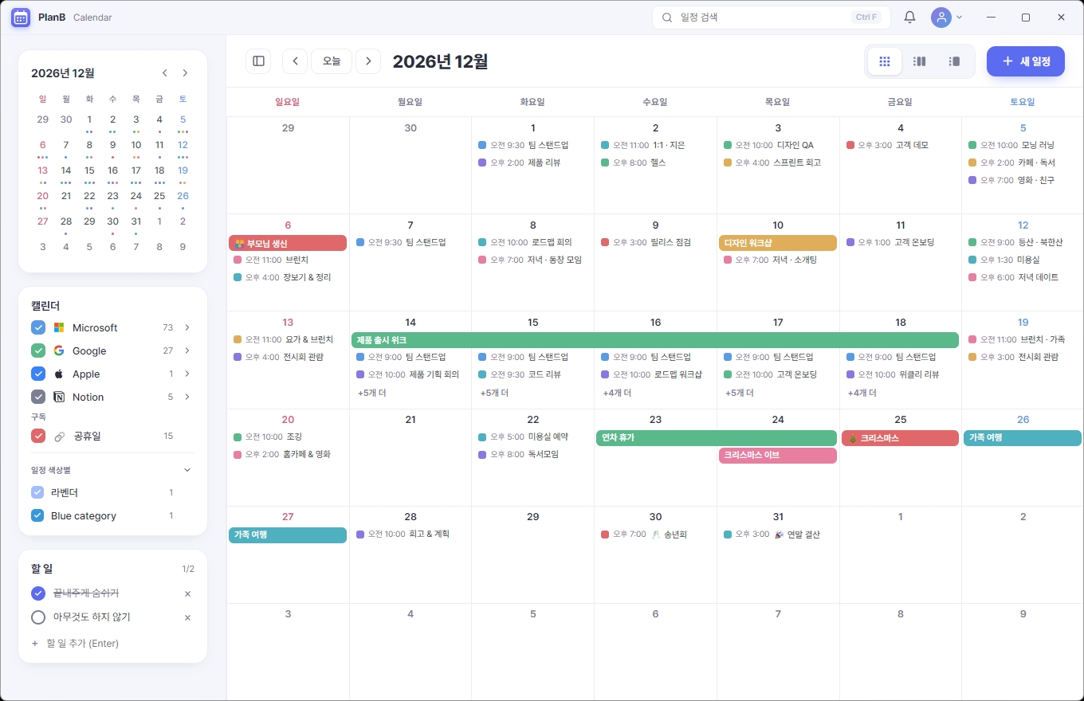Toggle Notion calendar checkbox
The height and width of the screenshot is (701, 1084).
pos(38,397)
